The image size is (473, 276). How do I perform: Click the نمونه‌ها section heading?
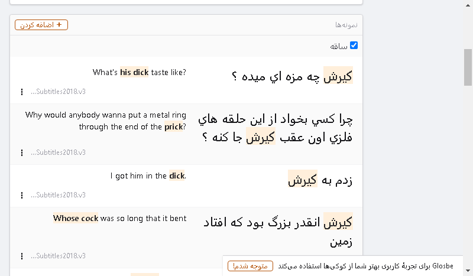346,25
